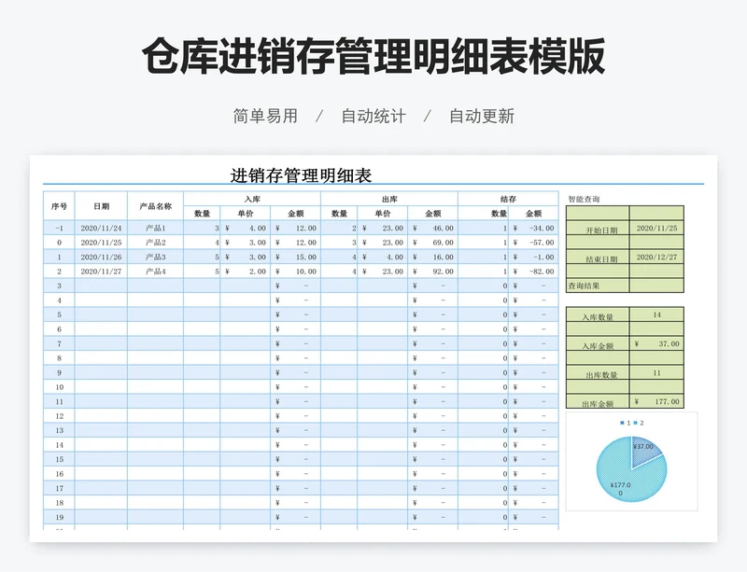Click the 简单易用 subtitle text

(x=265, y=117)
